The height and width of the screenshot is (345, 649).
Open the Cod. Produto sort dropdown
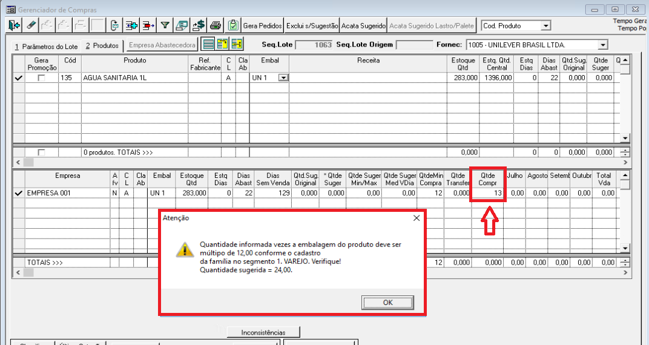pos(546,25)
